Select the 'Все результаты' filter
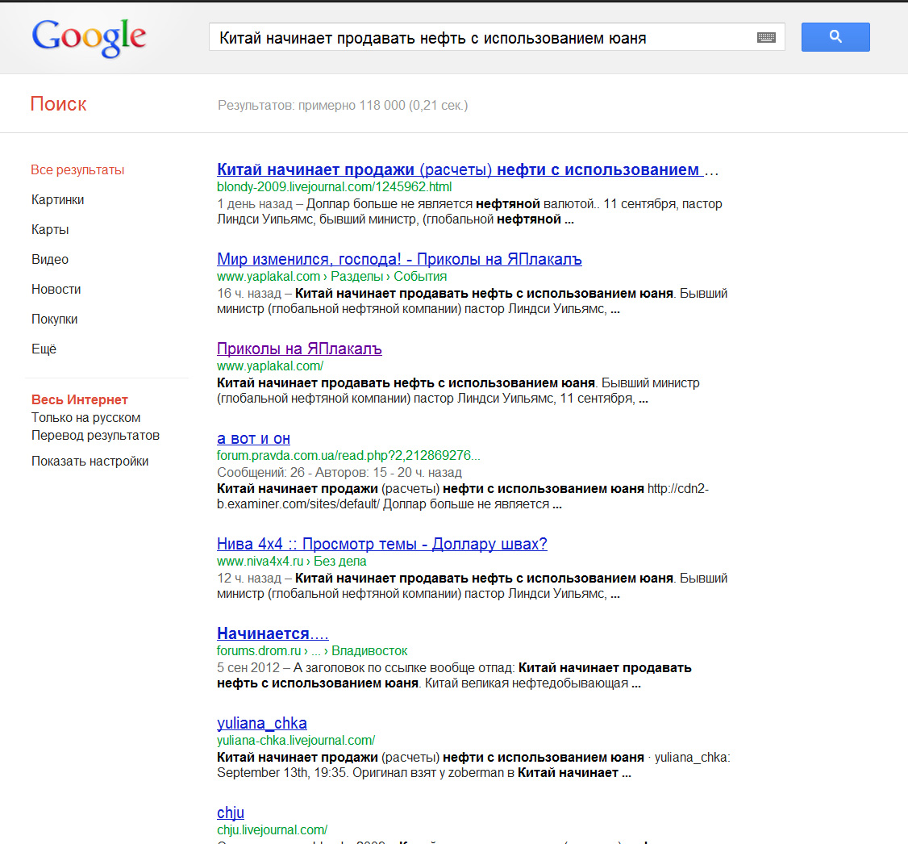 point(77,169)
